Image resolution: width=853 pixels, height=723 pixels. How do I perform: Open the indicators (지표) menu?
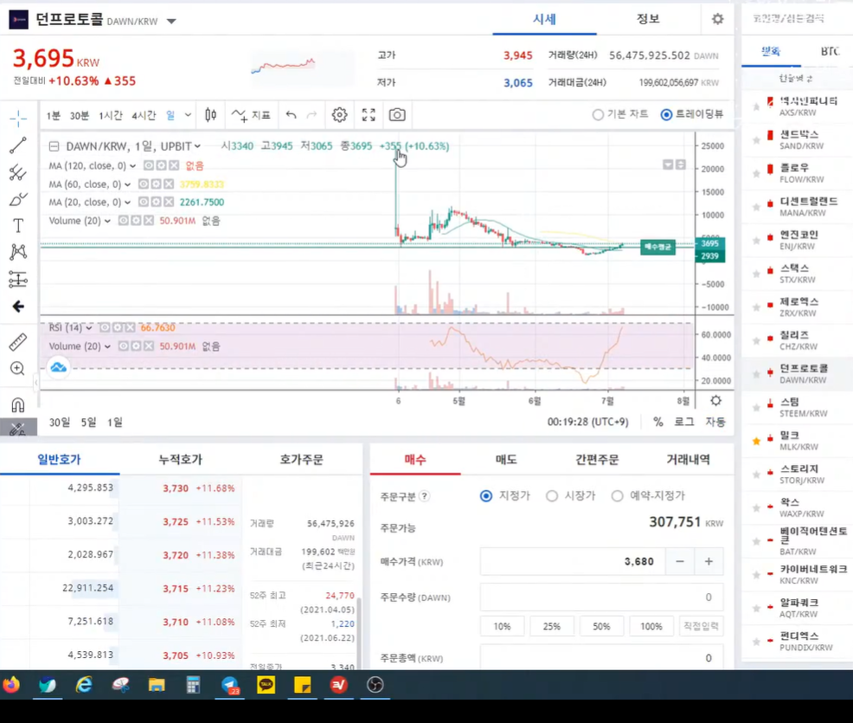pos(251,115)
